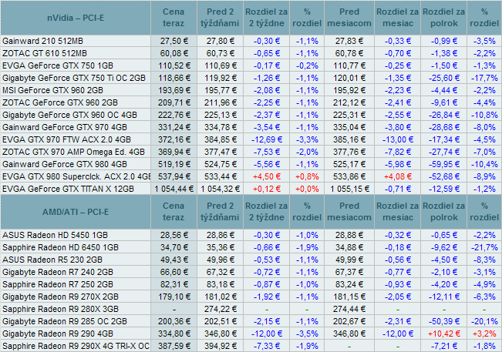Select the 1 054,44 € TITAN X price
This screenshot has width=502, height=352.
click(x=174, y=189)
